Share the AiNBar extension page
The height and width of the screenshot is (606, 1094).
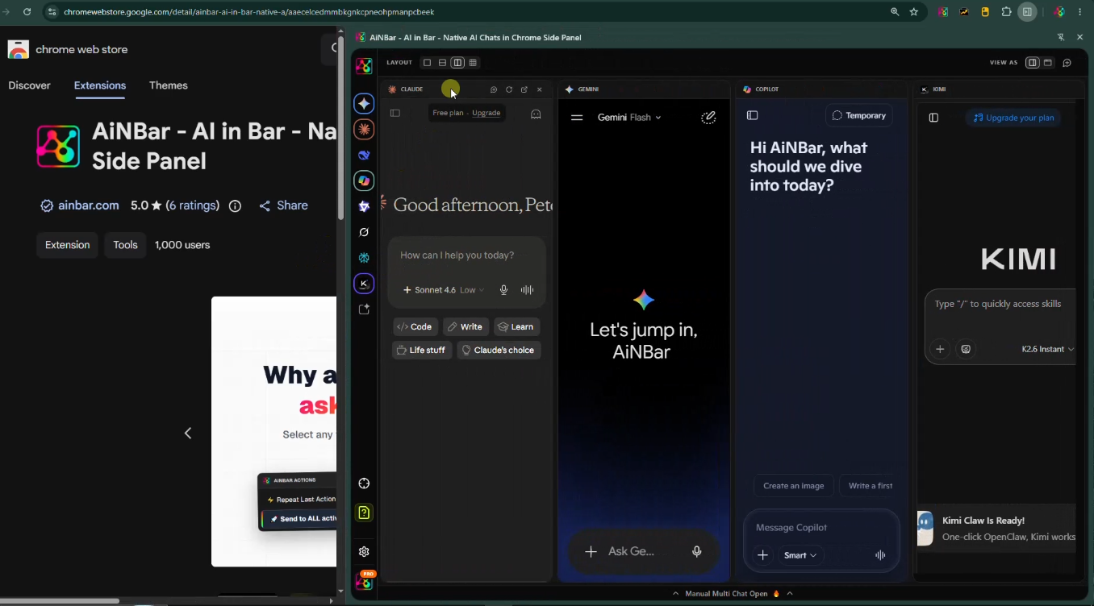[x=284, y=205]
